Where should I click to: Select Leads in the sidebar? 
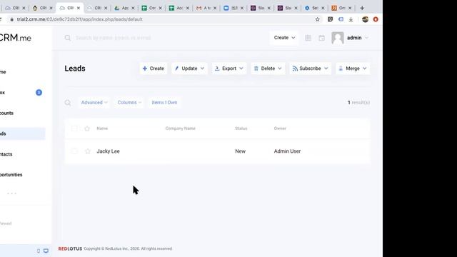(22, 133)
